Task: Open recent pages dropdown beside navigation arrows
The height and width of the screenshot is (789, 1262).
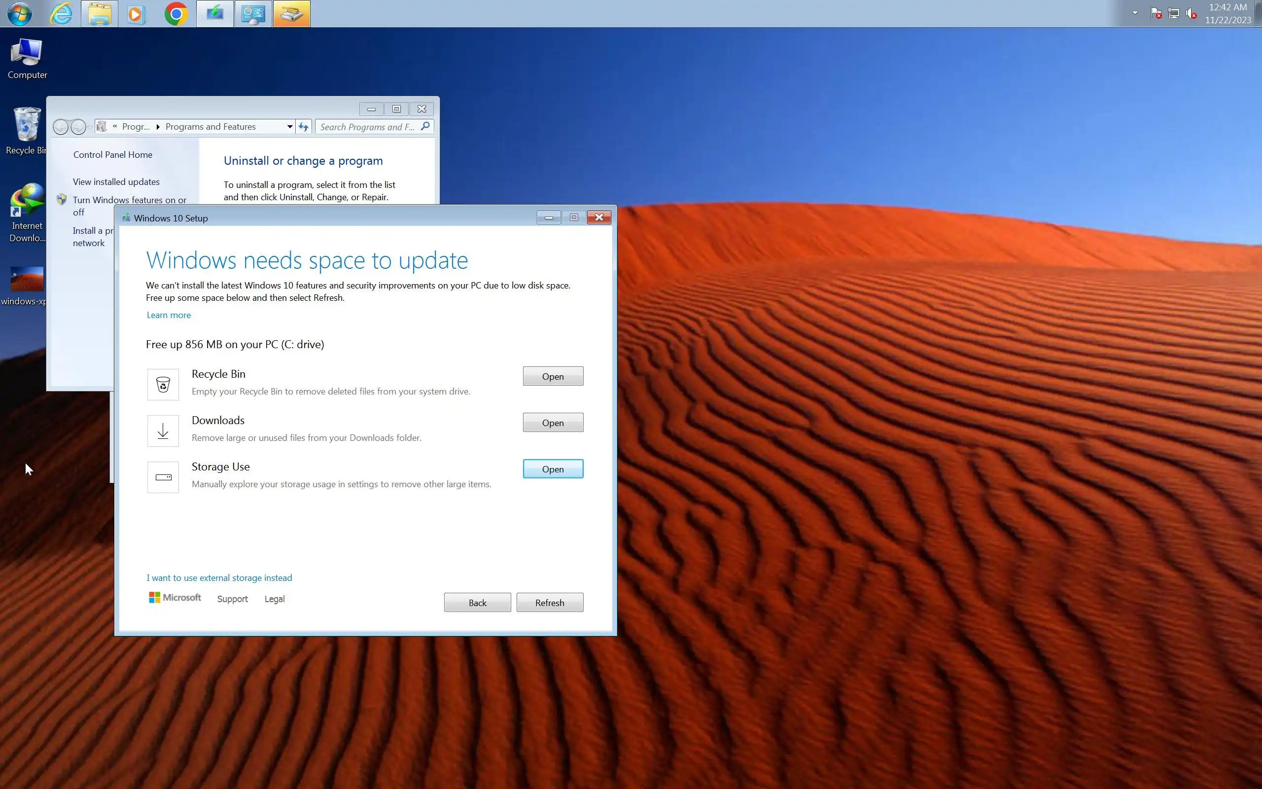Action: click(x=90, y=127)
